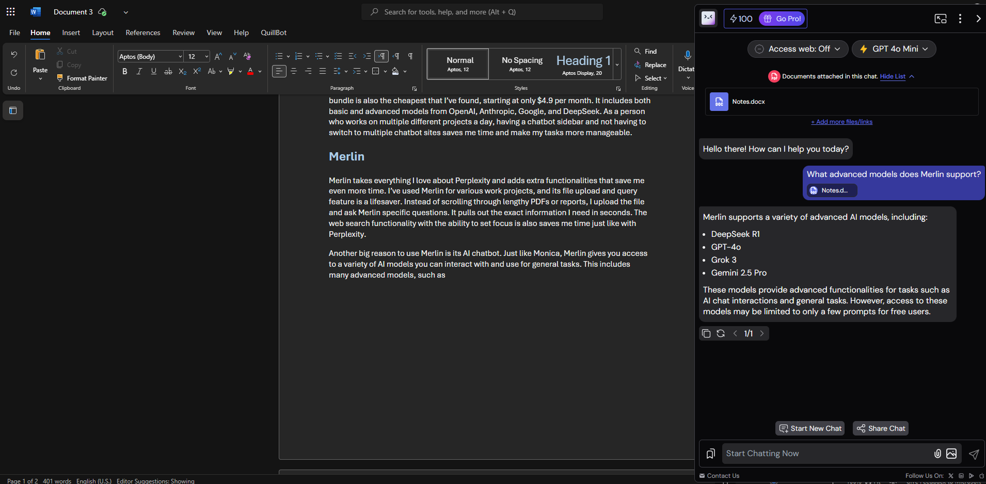Toggle bold formatting in the ribbon
Screen dimensions: 986x484
click(124, 71)
